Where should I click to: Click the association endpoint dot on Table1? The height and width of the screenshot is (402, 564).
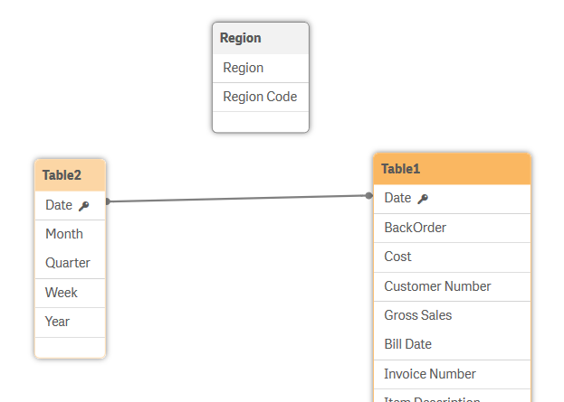(x=368, y=195)
